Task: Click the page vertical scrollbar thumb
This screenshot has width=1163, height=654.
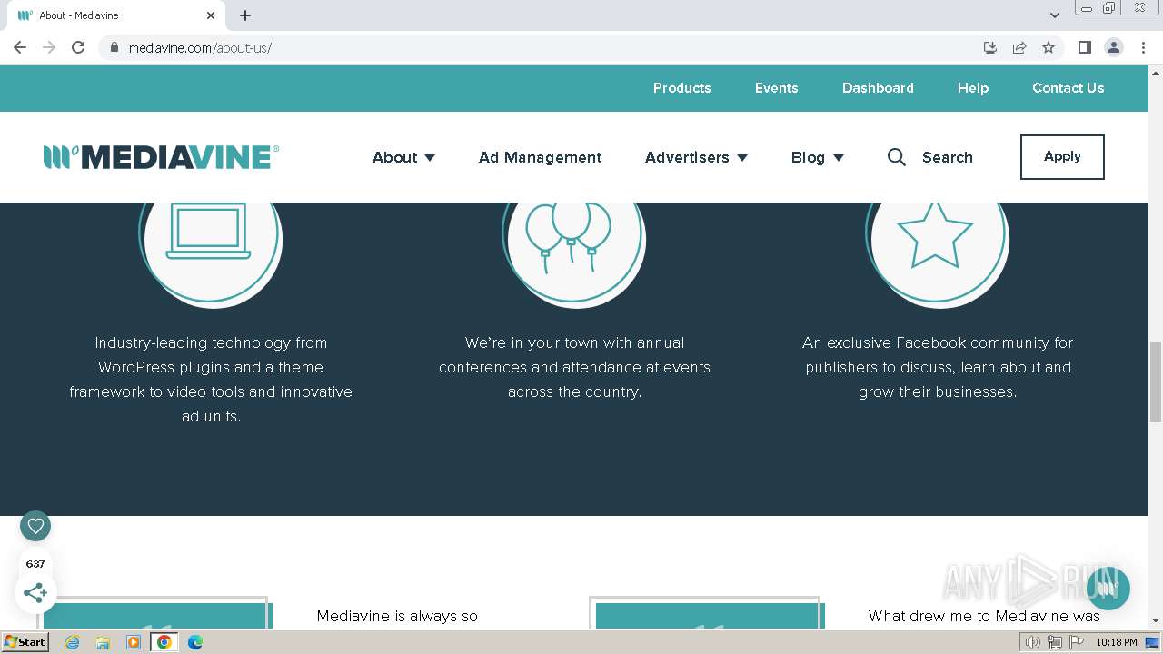Action: (1155, 381)
